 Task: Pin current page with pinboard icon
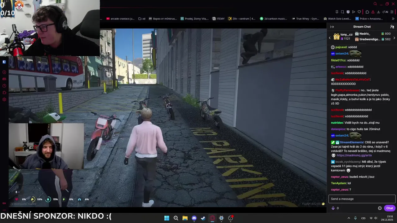pos(337,12)
